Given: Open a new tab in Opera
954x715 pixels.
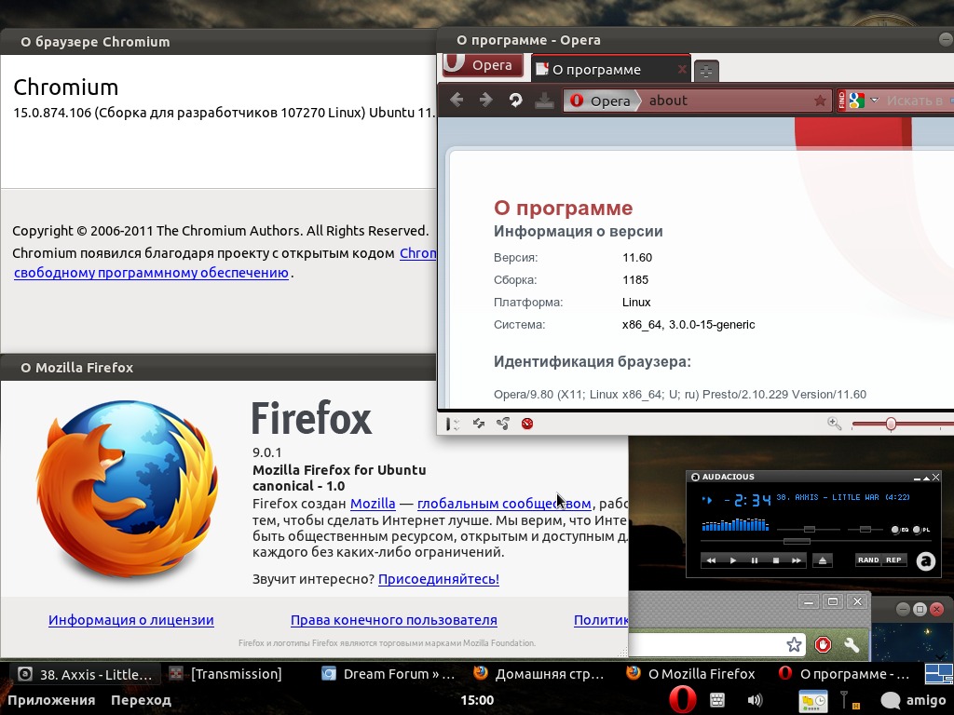Looking at the screenshot, I should tap(706, 71).
